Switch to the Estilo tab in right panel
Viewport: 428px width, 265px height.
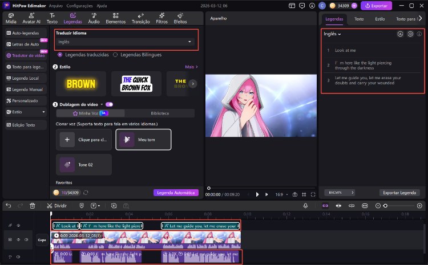click(x=379, y=19)
